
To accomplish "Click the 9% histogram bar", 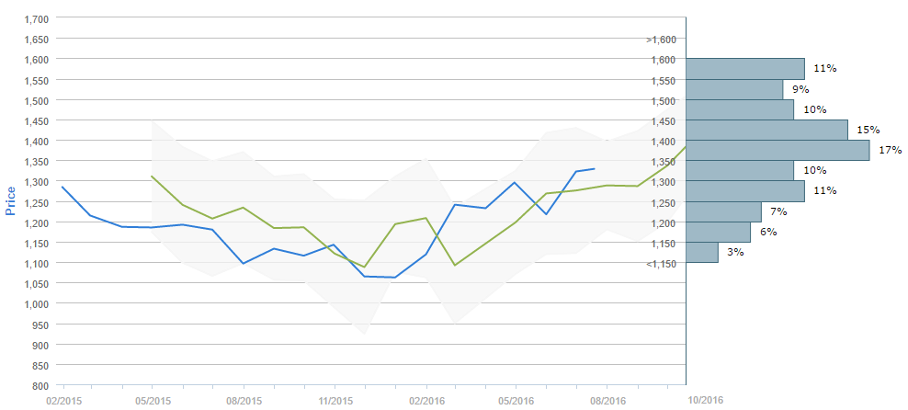I will 734,89.
